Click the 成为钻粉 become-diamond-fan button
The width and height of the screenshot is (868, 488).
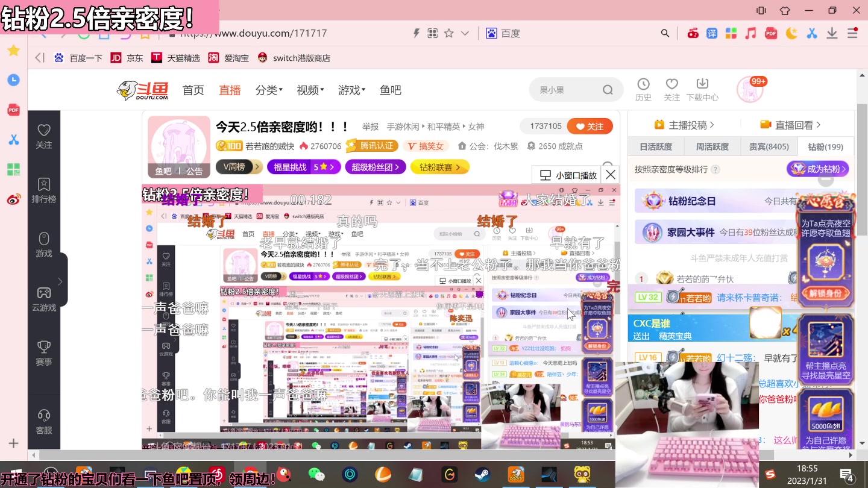819,169
